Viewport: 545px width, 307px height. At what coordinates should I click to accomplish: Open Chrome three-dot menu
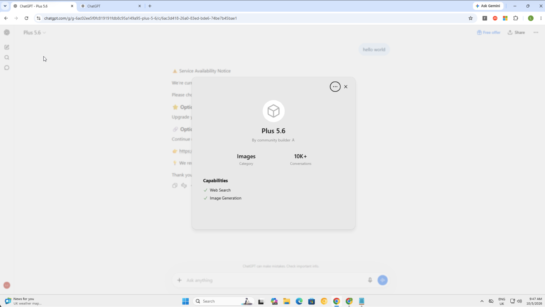pos(541,18)
